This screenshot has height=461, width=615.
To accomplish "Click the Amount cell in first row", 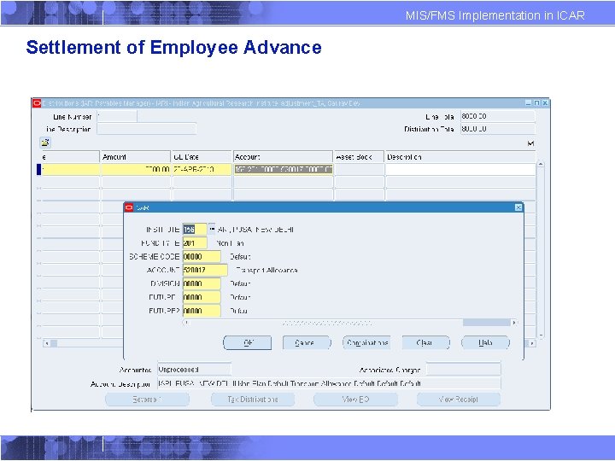I will pyautogui.click(x=136, y=169).
